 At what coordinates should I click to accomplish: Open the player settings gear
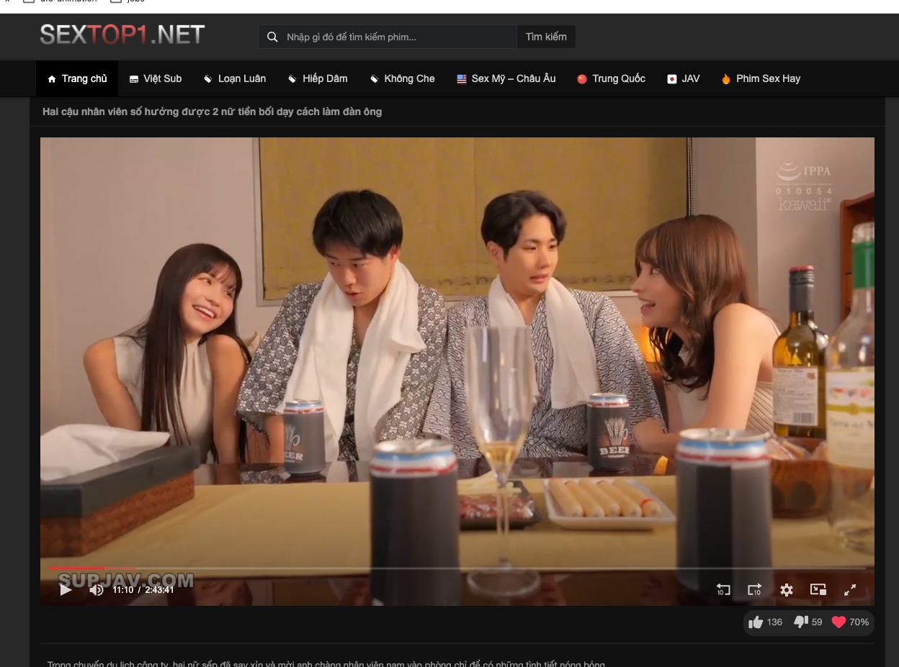[786, 590]
